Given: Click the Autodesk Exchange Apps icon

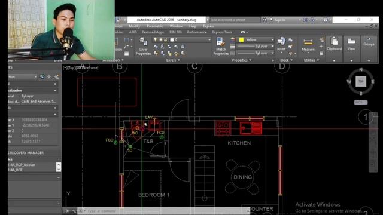Looking at the screenshot, I should click(305, 20).
